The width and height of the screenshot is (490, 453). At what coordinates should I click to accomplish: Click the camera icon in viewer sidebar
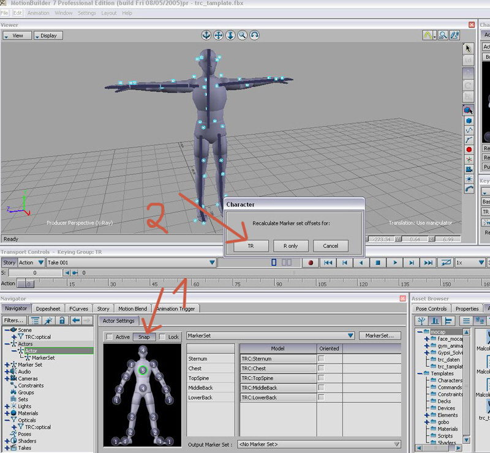[x=469, y=169]
